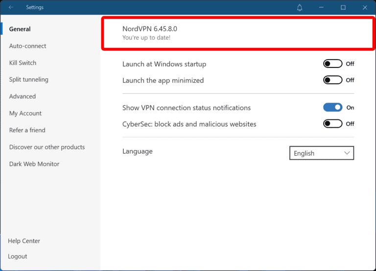This screenshot has height=271, width=376.
Task: Go to Kill Switch settings
Action: point(23,63)
